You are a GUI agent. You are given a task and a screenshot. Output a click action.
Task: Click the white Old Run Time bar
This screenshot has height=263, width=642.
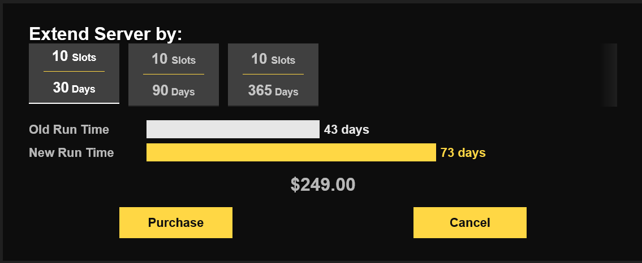click(232, 129)
